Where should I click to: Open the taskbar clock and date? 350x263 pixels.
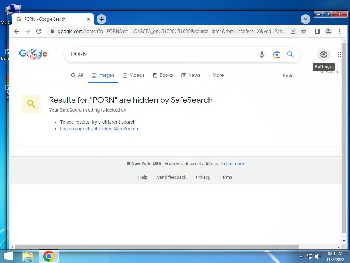click(x=335, y=257)
